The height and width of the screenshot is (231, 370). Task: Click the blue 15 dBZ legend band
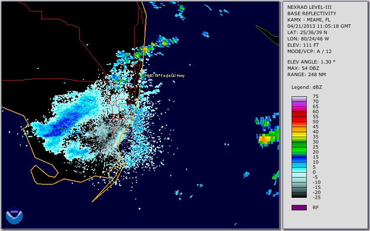299,159
